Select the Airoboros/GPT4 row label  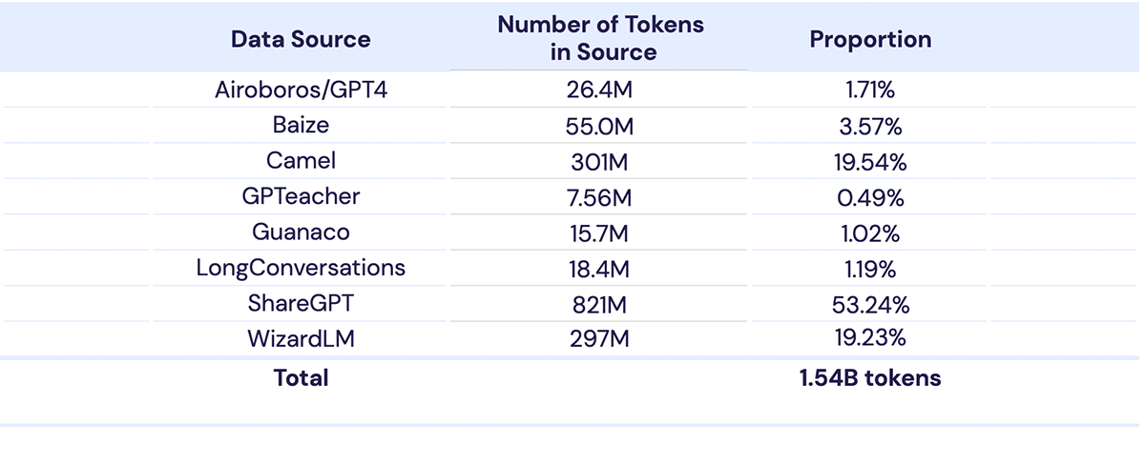click(301, 91)
